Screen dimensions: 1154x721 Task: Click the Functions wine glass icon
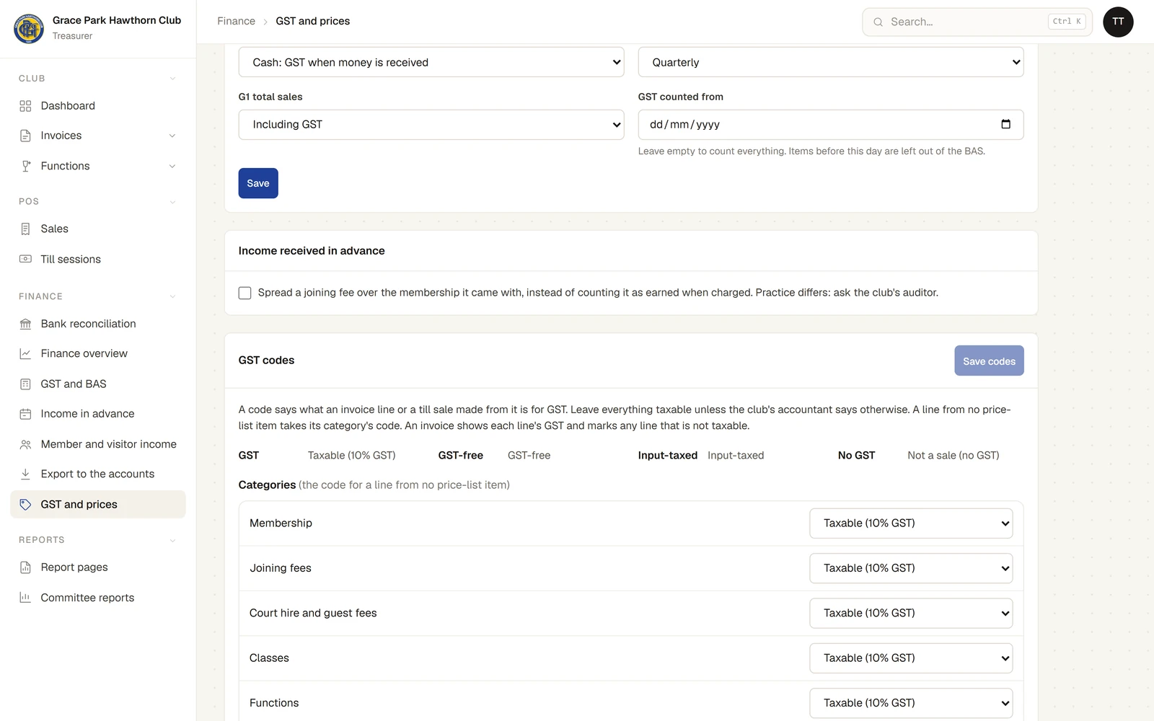25,166
